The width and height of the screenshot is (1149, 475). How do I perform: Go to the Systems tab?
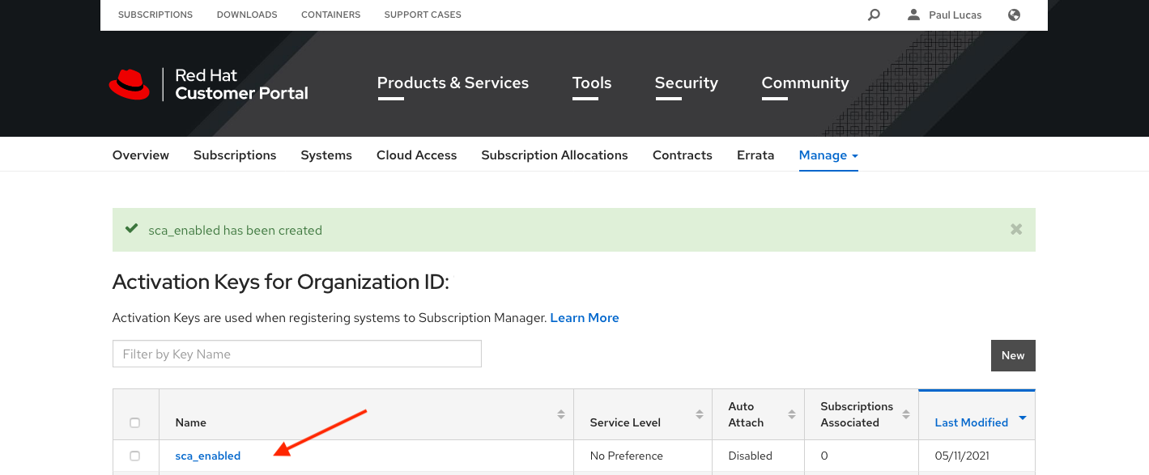[x=326, y=155]
